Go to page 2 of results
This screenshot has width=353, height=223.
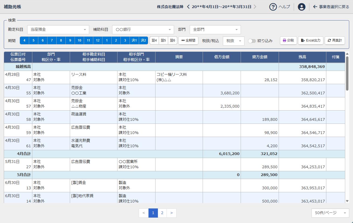click(162, 213)
